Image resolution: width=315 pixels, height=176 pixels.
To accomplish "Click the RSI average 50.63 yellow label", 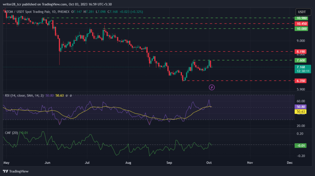I will tap(301, 112).
